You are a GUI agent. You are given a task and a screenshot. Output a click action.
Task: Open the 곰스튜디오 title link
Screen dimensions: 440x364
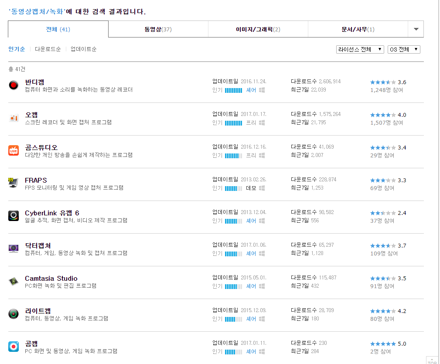tap(41, 147)
